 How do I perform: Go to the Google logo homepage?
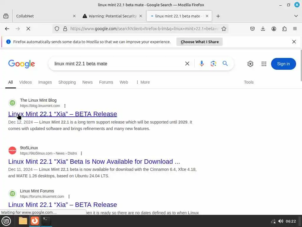22,64
